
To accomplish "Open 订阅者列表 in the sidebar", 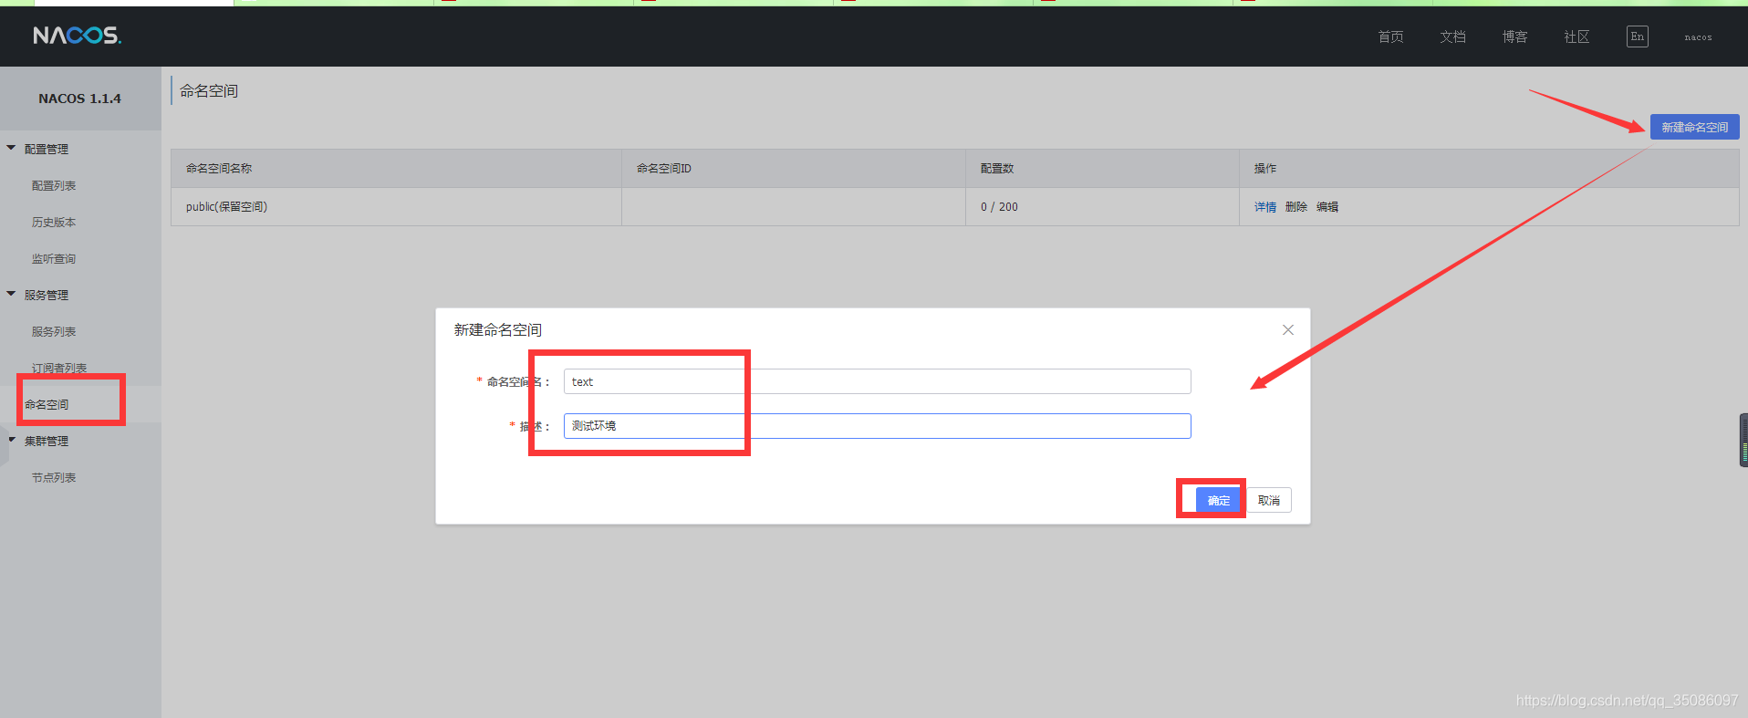I will [x=59, y=368].
